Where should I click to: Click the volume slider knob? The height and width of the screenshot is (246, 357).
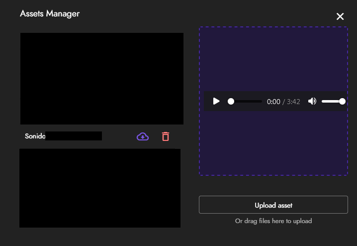coord(342,101)
